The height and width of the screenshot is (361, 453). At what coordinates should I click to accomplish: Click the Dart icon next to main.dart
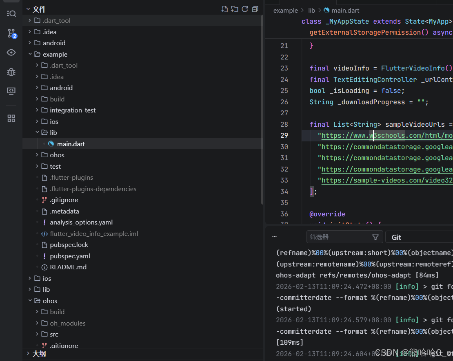[x=51, y=144]
